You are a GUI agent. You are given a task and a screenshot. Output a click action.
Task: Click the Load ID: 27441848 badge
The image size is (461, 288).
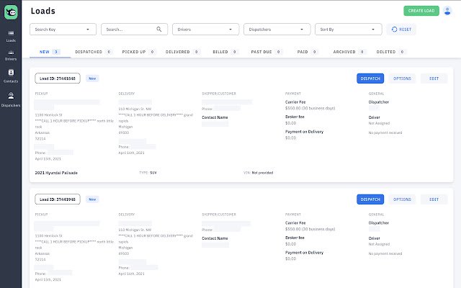pos(58,78)
